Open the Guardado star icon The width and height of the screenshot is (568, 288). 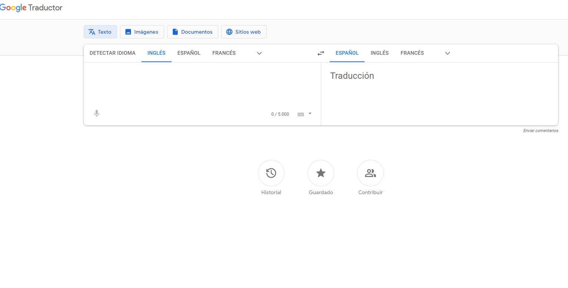pyautogui.click(x=321, y=173)
